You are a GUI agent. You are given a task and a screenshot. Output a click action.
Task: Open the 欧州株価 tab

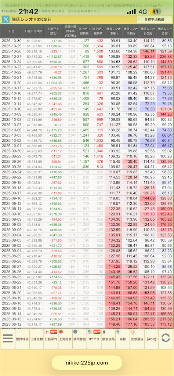tap(80, 339)
